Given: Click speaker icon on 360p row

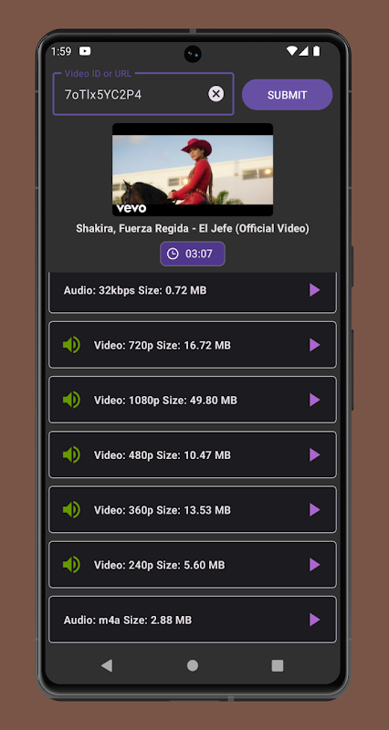Looking at the screenshot, I should point(72,510).
